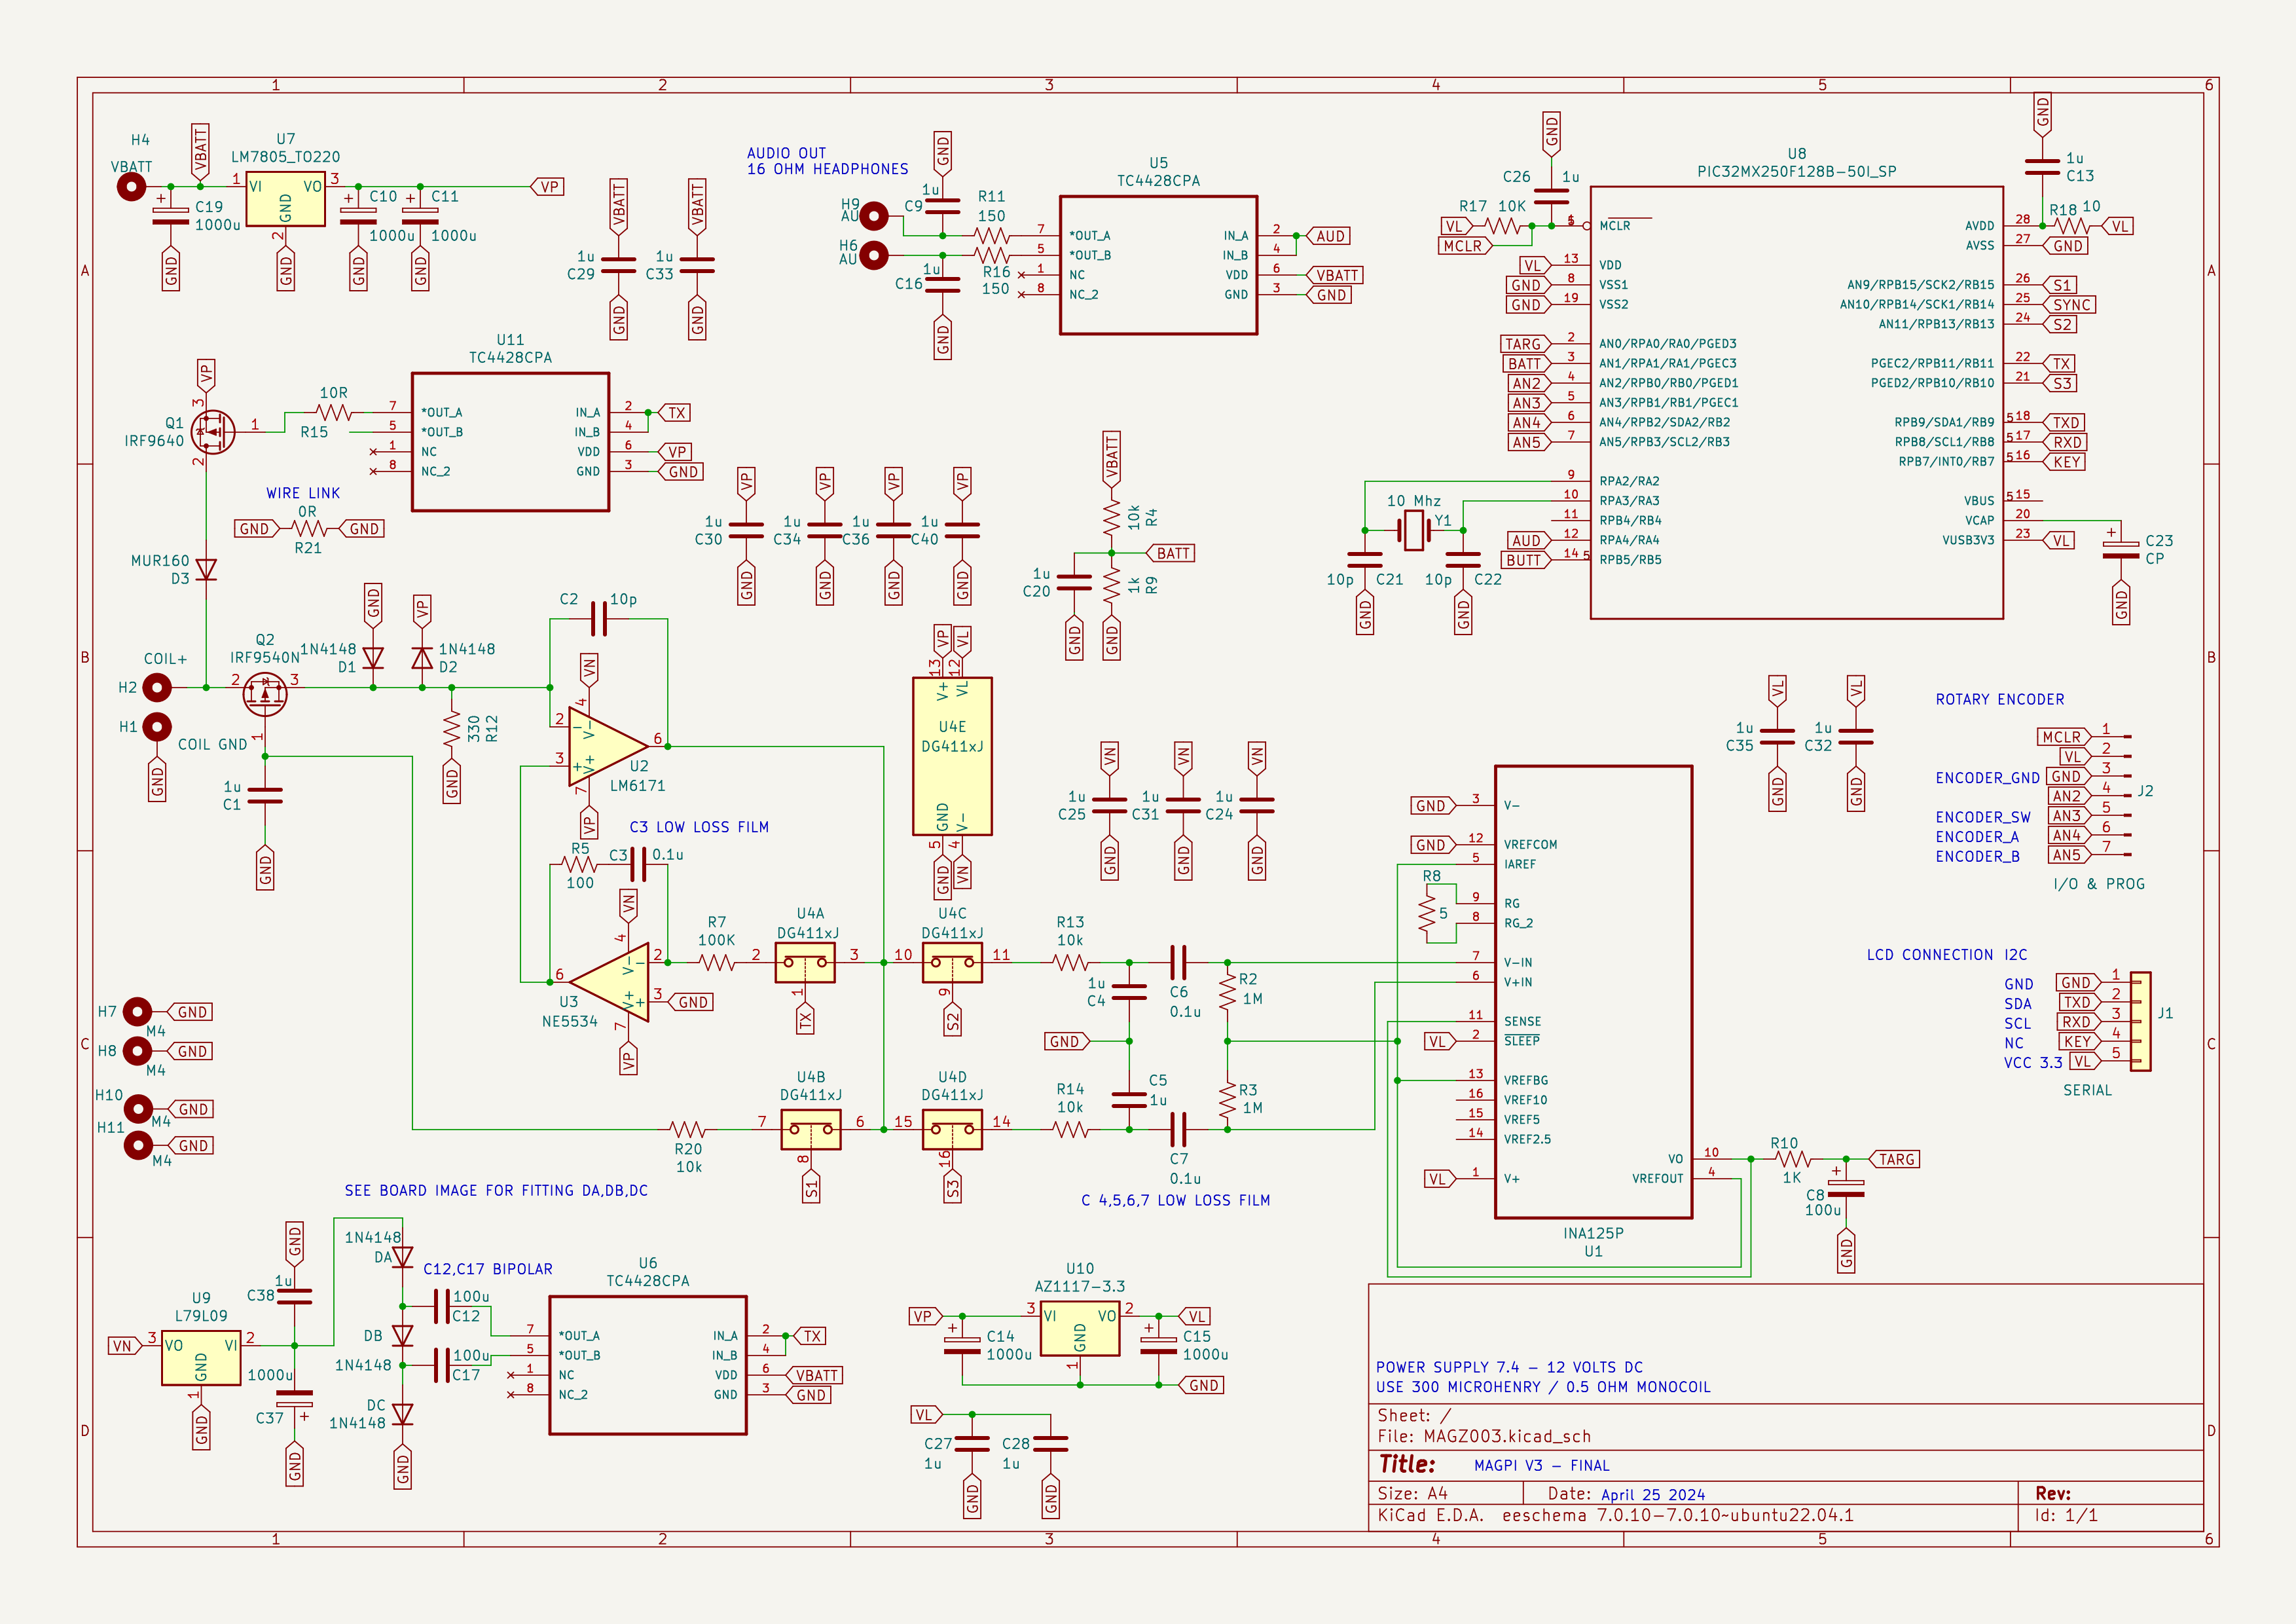Select the U4B DG411xJ analog switch
The width and height of the screenshot is (2296, 1624).
[810, 1130]
